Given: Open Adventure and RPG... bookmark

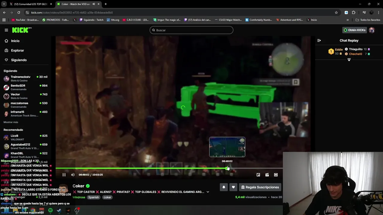Looking at the screenshot, I should [290, 20].
